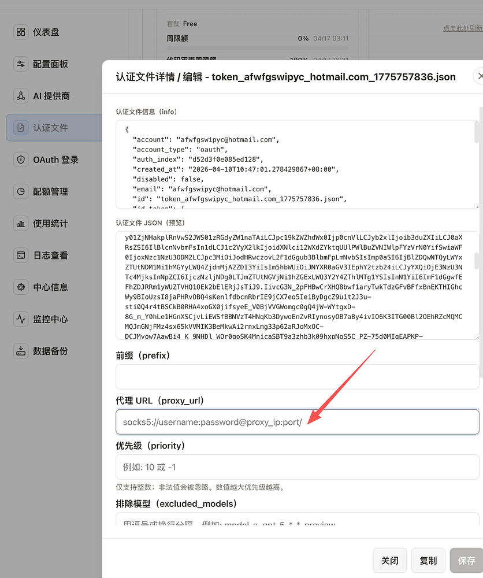Screen dimensions: 483x578
Task: Click the "id" token file name line
Action: 240,199
